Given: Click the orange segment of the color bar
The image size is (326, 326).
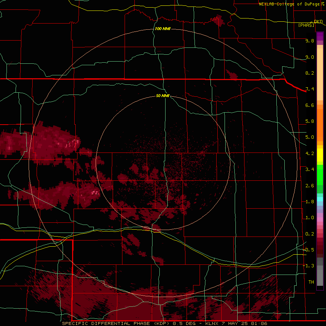Looking at the screenshot, I should [x=320, y=125].
